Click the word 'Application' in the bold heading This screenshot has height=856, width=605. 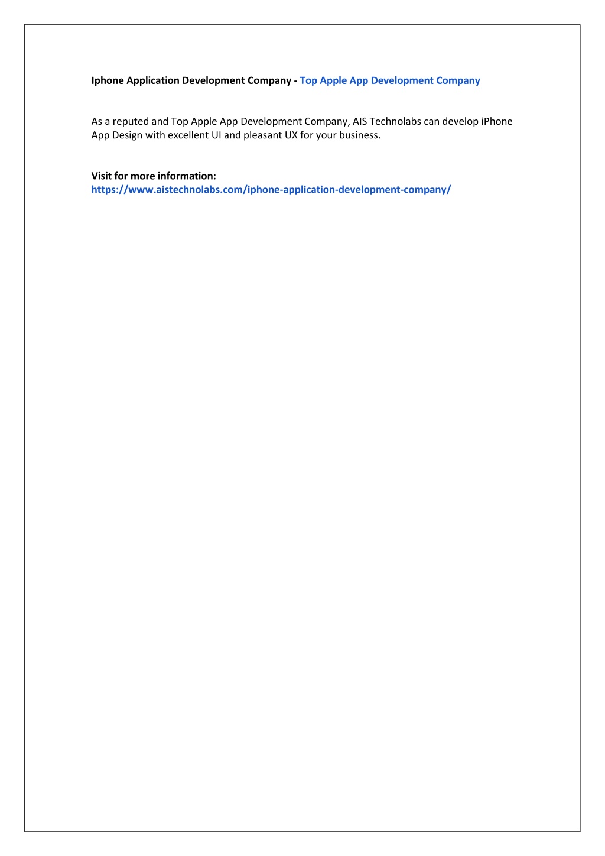pyautogui.click(x=153, y=81)
